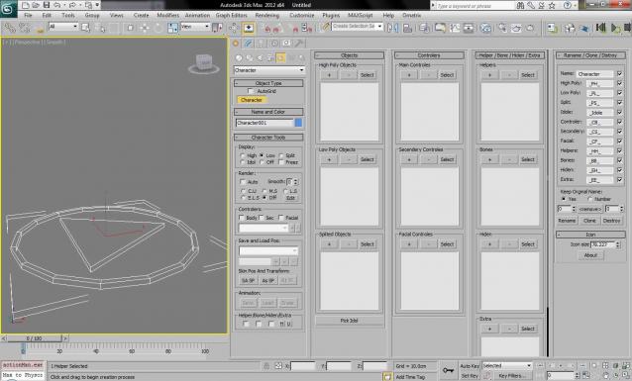The image size is (632, 381).
Task: Click the Save File floppy icon
Action: 47,5
